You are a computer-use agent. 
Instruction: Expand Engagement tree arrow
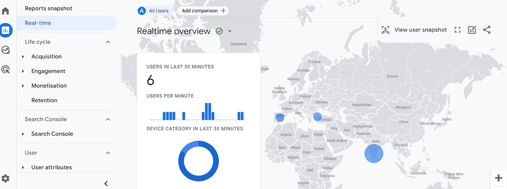point(23,71)
